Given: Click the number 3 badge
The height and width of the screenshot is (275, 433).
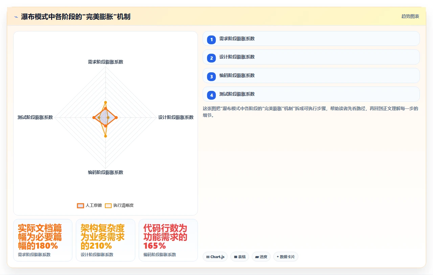Looking at the screenshot, I should (211, 77).
